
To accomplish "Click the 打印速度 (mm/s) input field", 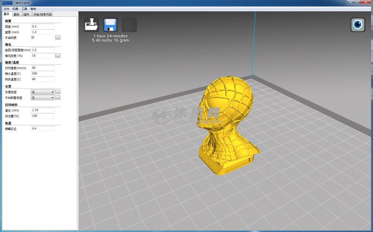I will (43, 68).
